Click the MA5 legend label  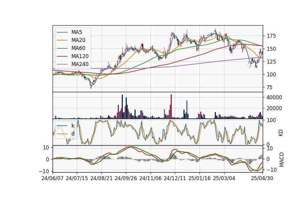(77, 32)
